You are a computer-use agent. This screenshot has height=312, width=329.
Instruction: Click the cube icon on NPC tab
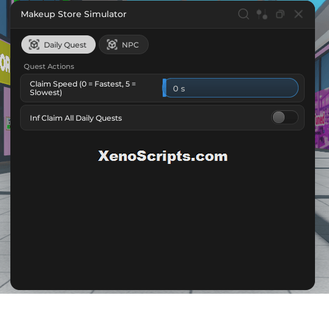coord(112,44)
